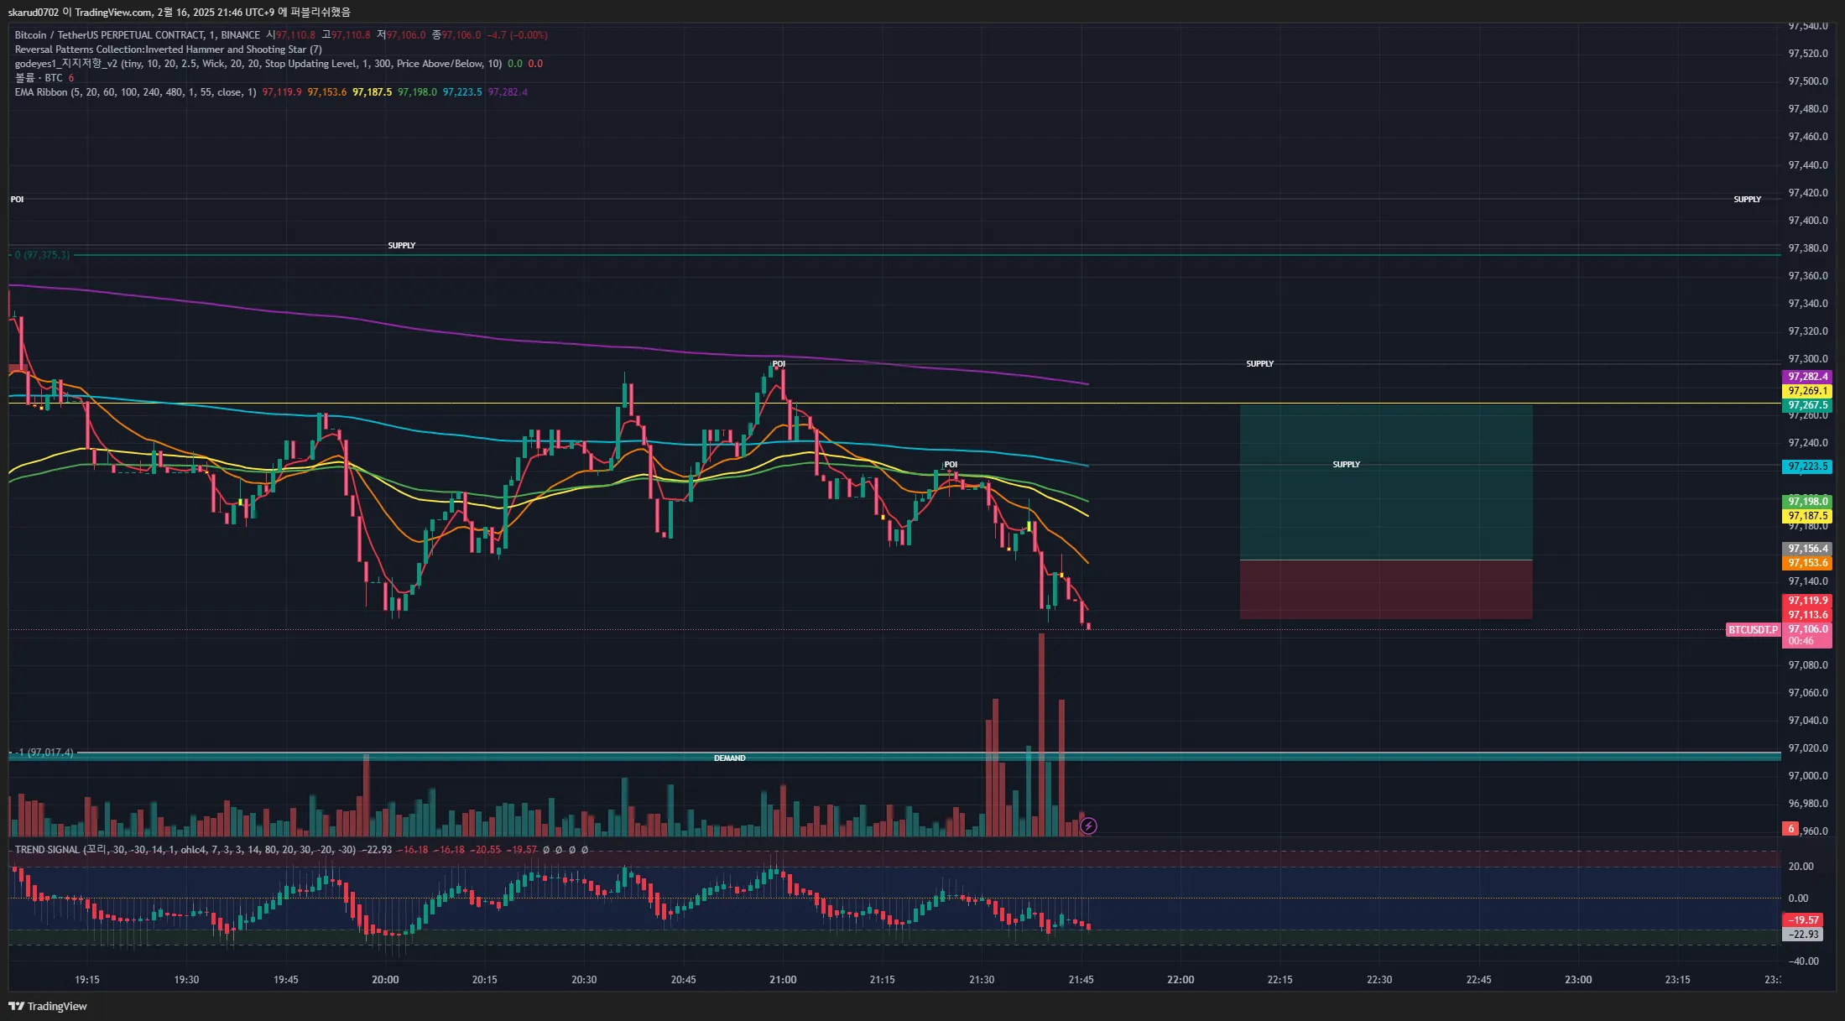1845x1021 pixels.
Task: Click the TradingView logo at bottom left
Action: pyautogui.click(x=48, y=1006)
